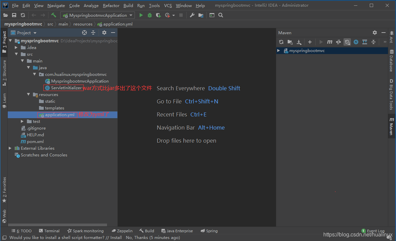Start debugging with the green bug icon
Screen dimensions: 396x241
point(150,15)
